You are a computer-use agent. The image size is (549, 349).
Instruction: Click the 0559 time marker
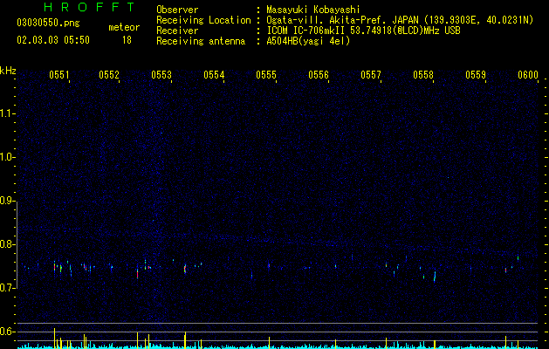pyautogui.click(x=476, y=75)
